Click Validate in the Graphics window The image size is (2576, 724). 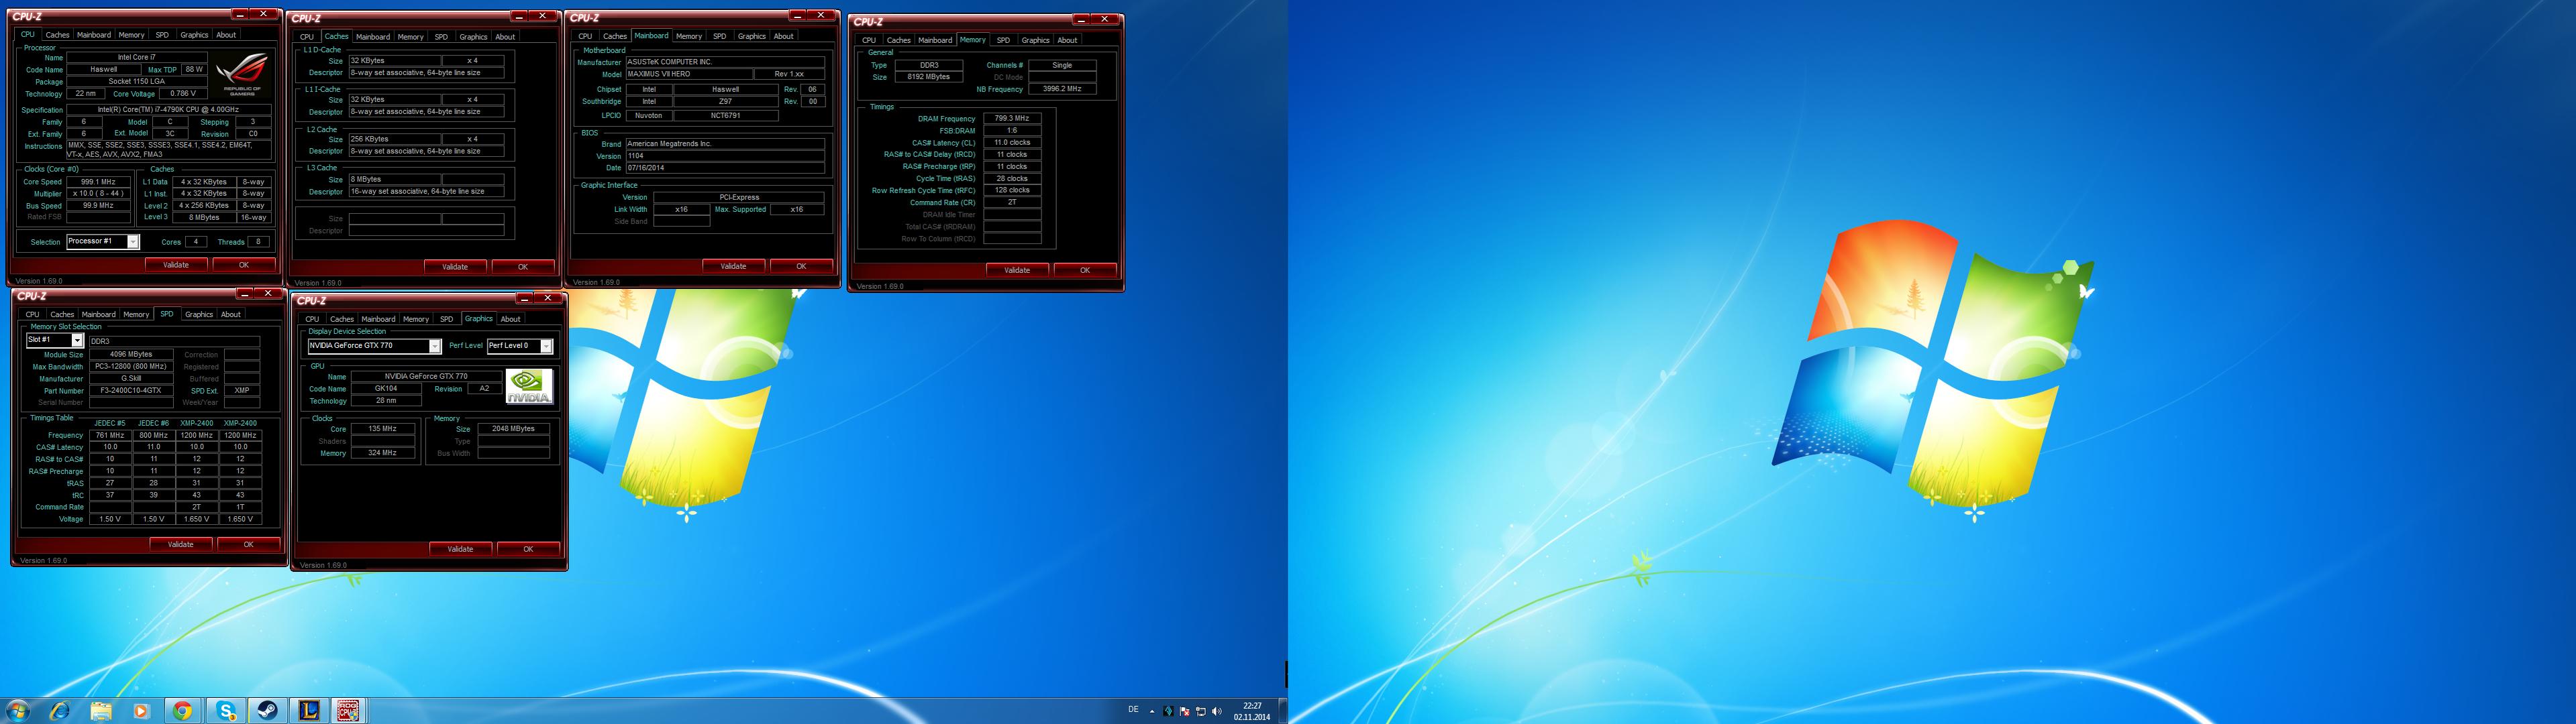(460, 549)
